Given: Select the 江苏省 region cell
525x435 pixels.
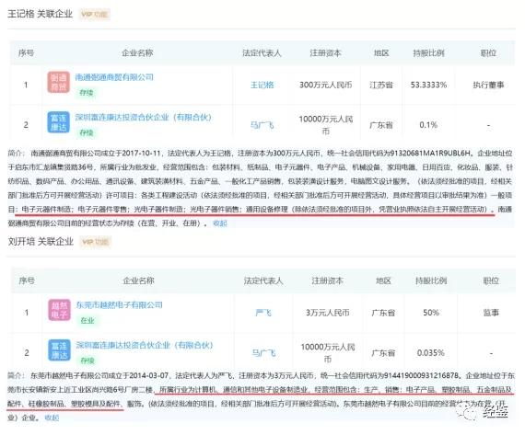Looking at the screenshot, I should [x=381, y=85].
